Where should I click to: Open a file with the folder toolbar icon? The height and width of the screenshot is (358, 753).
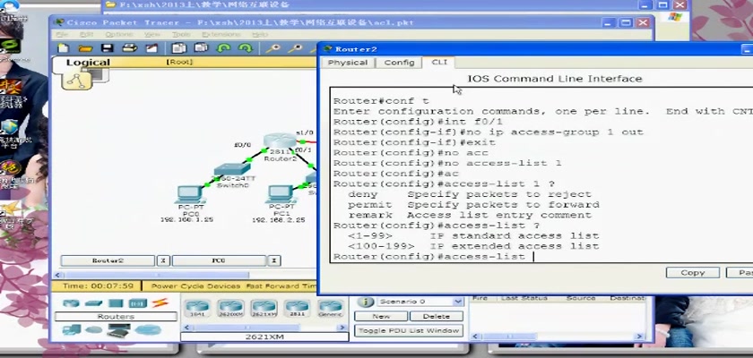click(x=85, y=48)
